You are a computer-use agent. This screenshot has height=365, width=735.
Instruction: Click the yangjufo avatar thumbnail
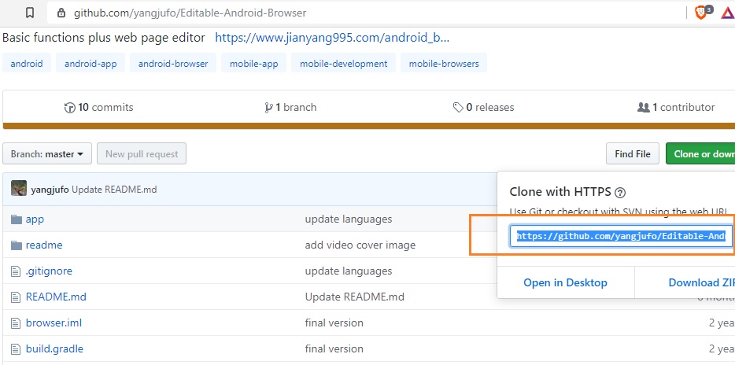pos(19,188)
